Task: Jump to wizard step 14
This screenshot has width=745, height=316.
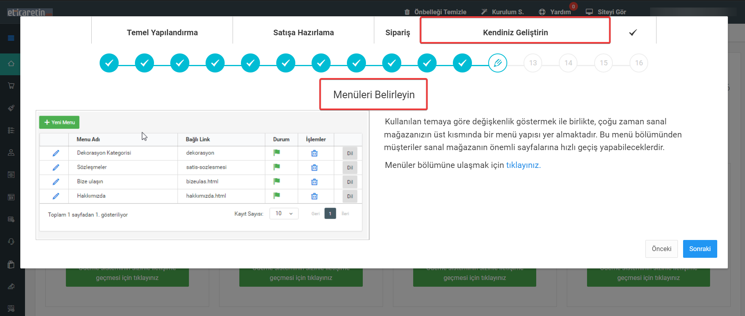Action: (x=568, y=63)
